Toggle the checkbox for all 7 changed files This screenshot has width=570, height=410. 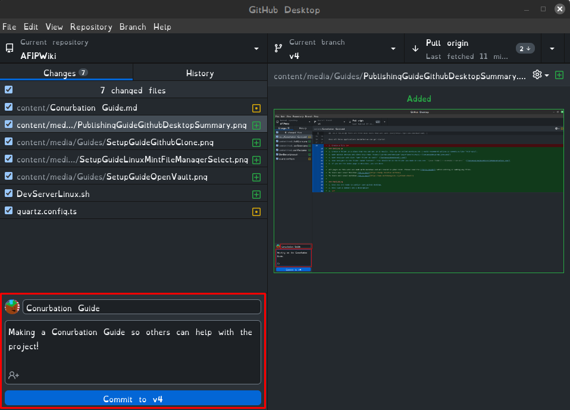(x=8, y=90)
